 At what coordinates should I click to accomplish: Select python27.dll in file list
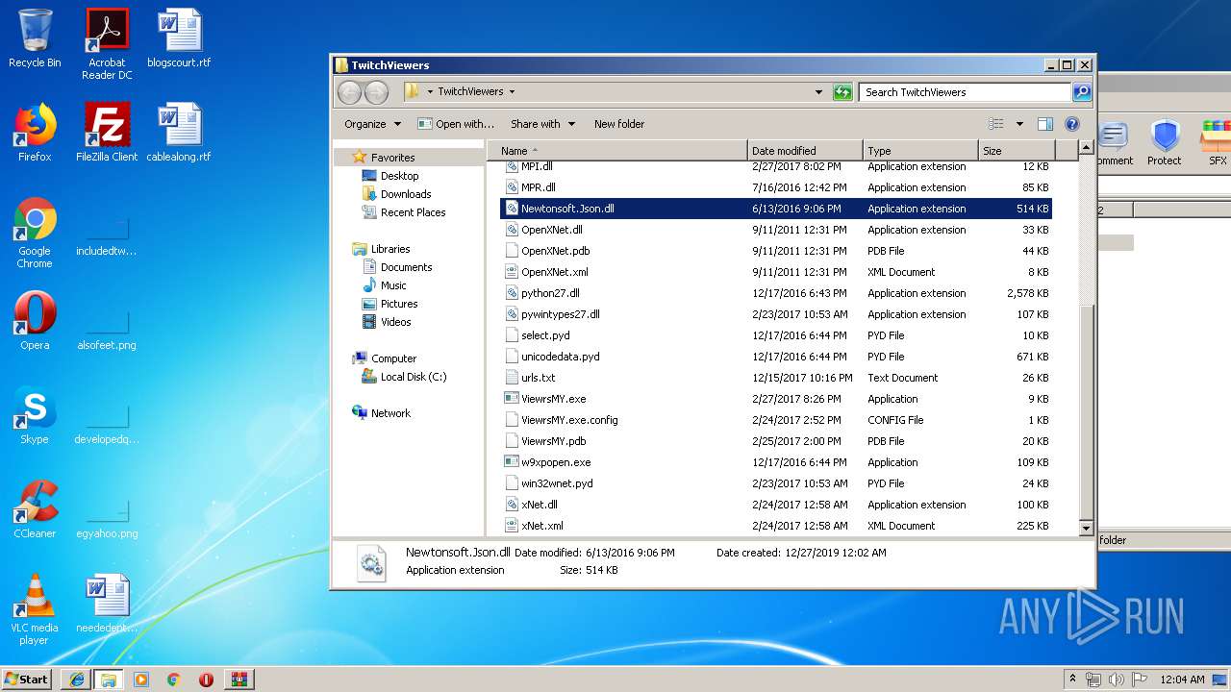776,293
